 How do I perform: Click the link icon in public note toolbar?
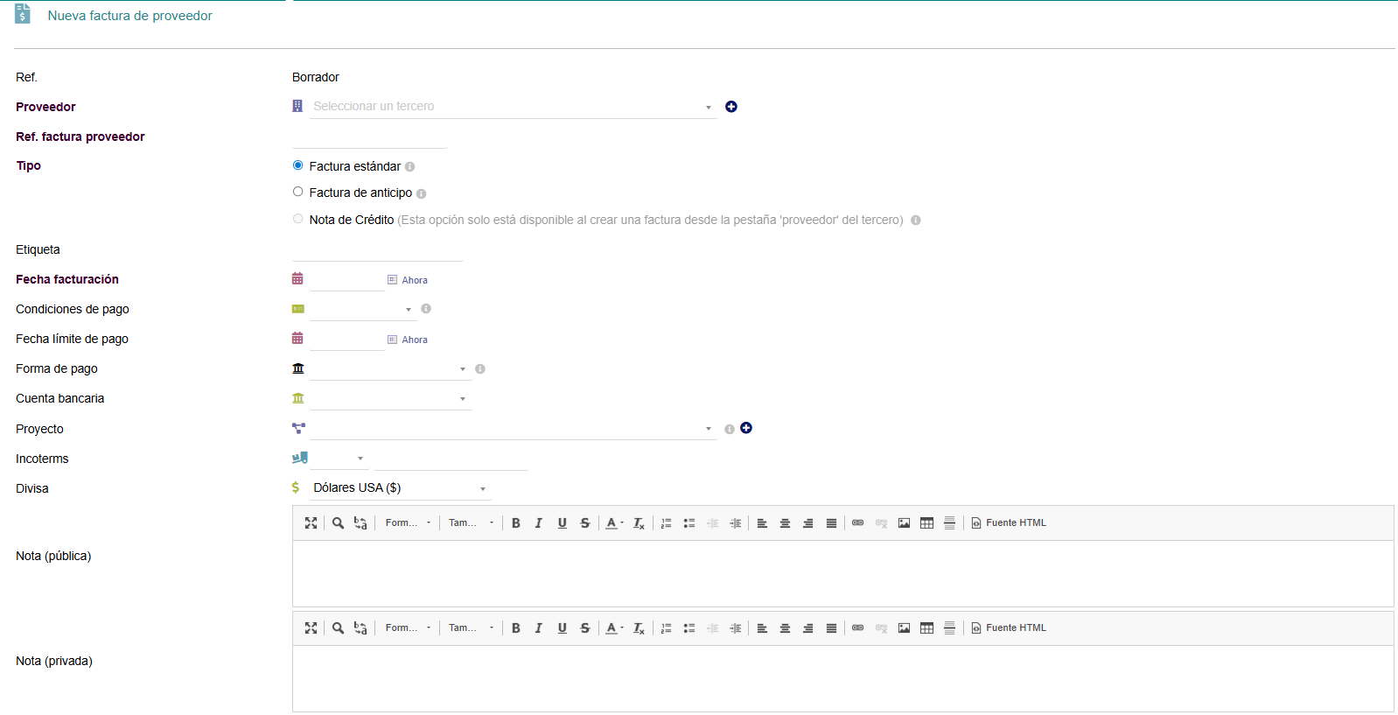coord(857,523)
